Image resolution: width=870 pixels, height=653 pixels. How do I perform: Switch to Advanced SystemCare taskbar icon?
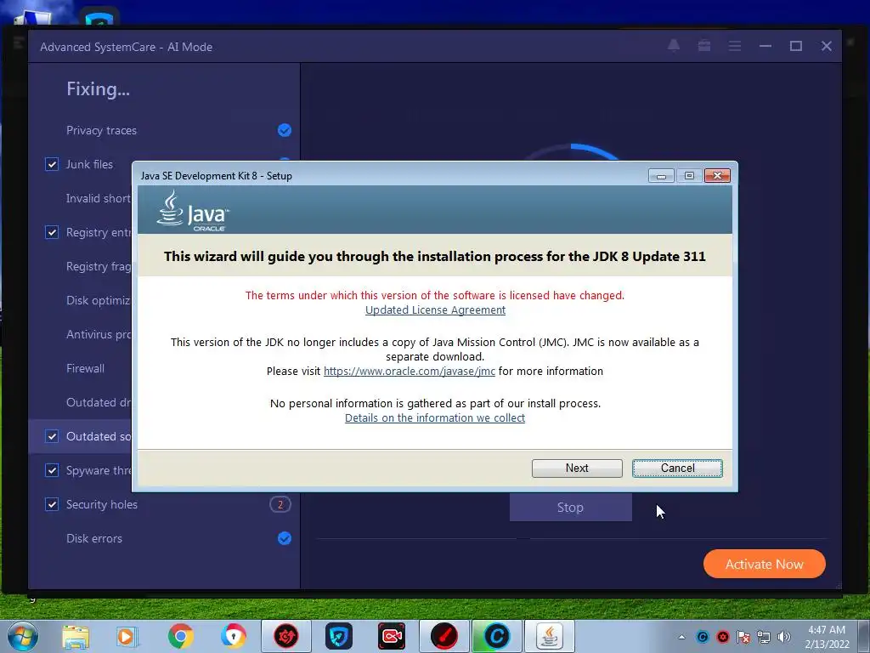(x=496, y=636)
